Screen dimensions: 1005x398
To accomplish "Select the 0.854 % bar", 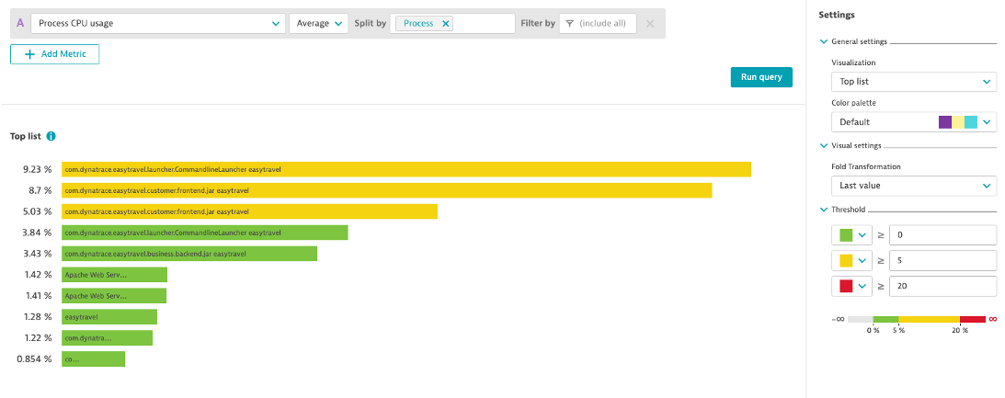I will tap(93, 358).
